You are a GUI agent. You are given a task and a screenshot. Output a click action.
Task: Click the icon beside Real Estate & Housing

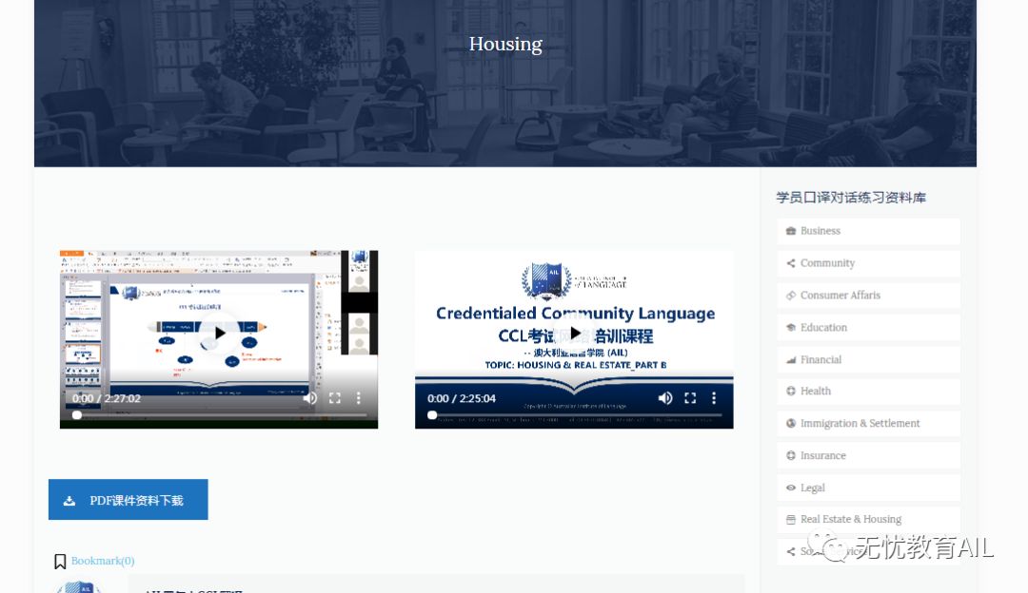pyautogui.click(x=791, y=520)
